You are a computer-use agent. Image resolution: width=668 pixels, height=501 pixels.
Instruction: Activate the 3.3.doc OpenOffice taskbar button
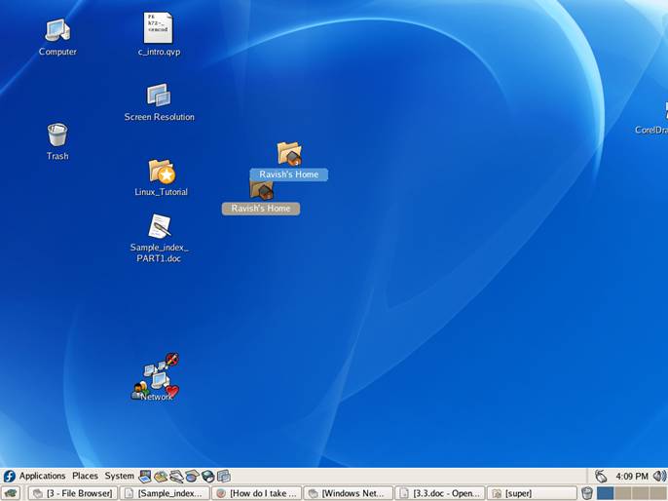[440, 493]
